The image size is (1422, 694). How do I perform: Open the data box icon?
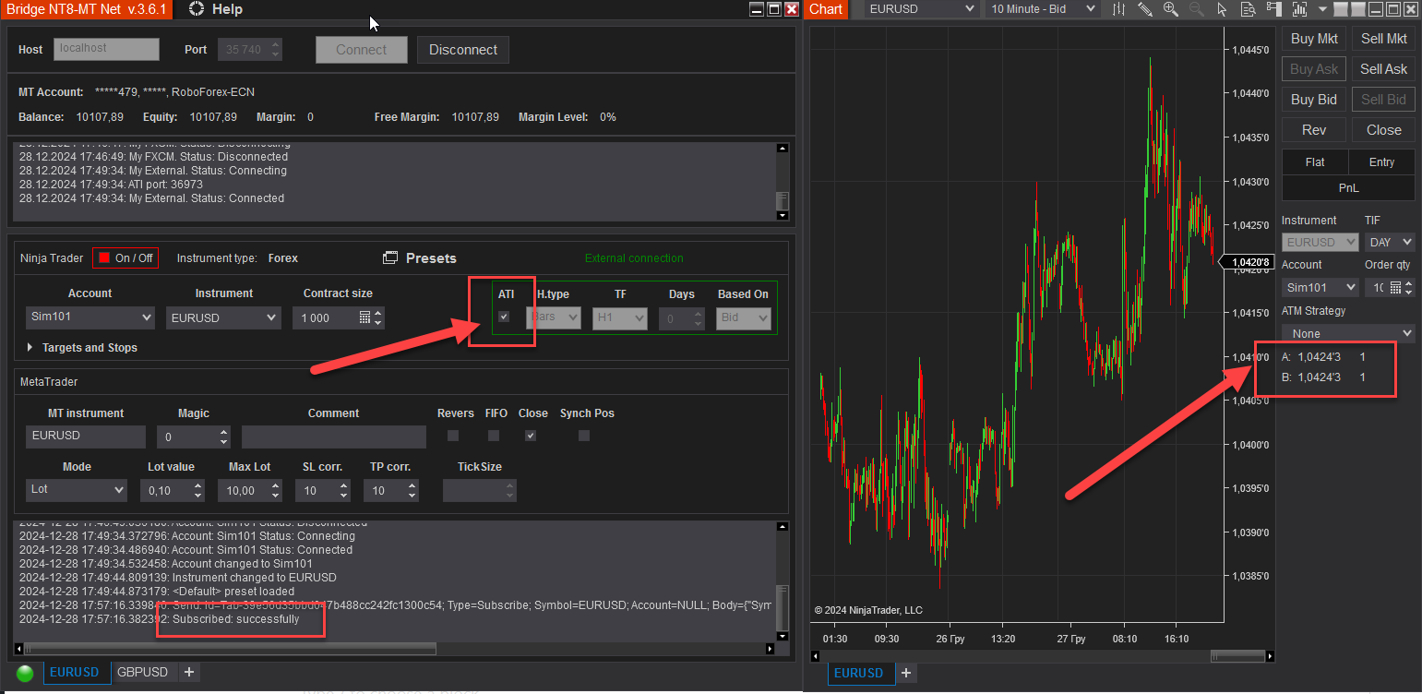[1249, 9]
